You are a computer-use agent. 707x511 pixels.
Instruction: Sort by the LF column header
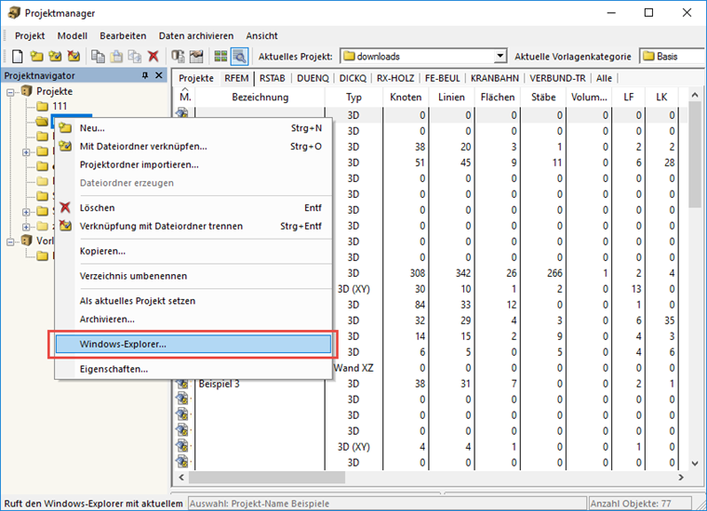click(x=629, y=97)
